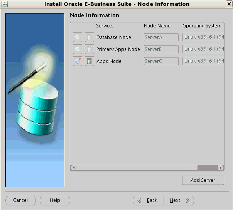
Task: Click the Primary Apps Node label
Action: pyautogui.click(x=118, y=49)
